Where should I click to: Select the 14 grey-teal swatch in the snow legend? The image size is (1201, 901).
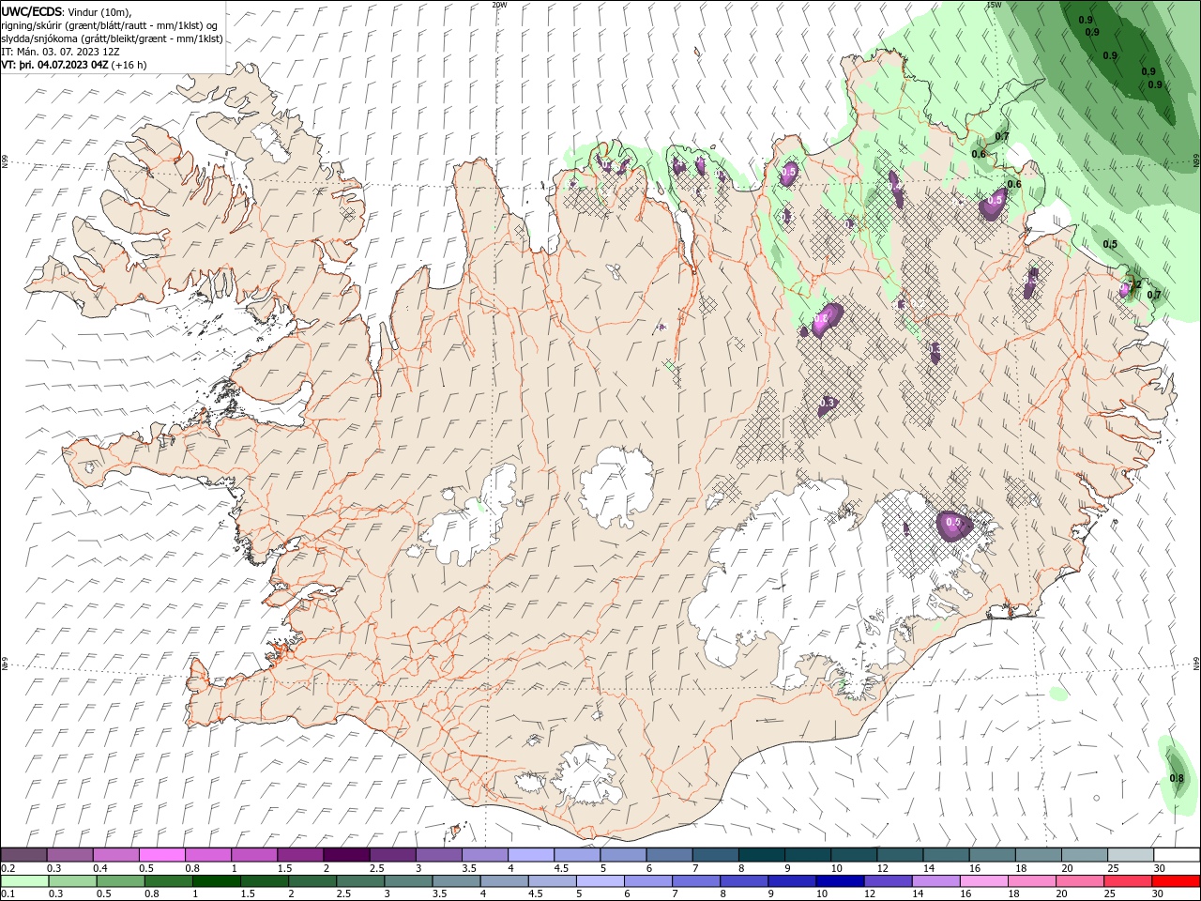click(944, 855)
